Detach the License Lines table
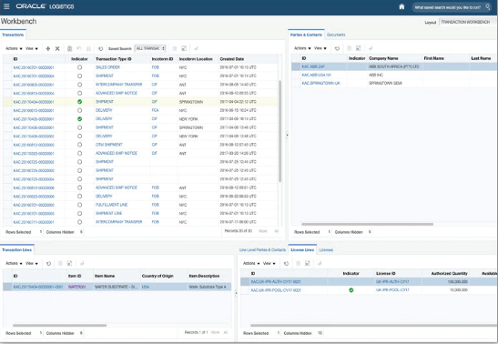The height and width of the screenshot is (344, 498). [308, 263]
